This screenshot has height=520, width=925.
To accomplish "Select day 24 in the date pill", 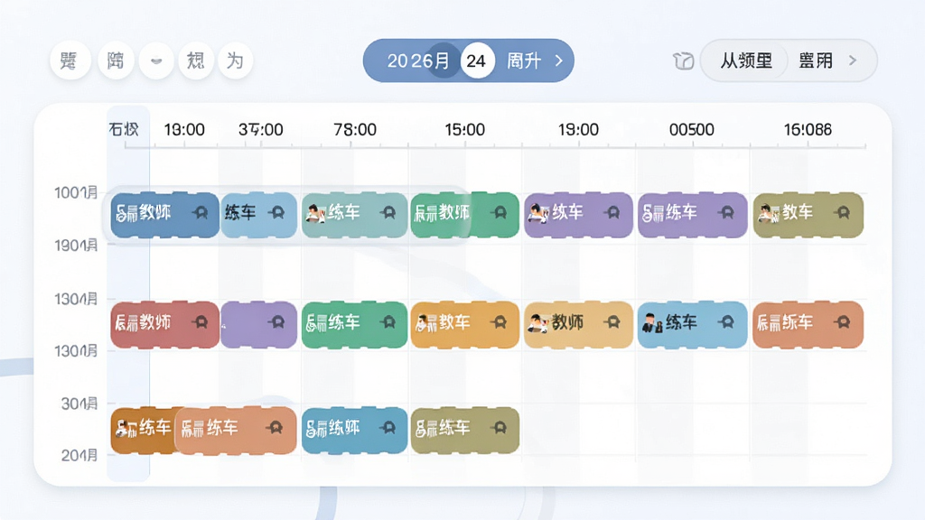I will coord(477,60).
